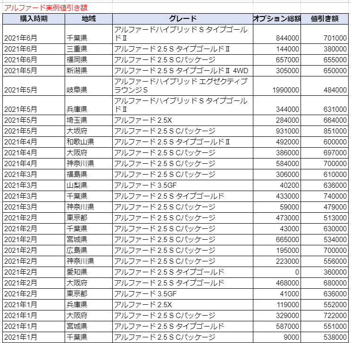Select discount value 740000
The width and height of the screenshot is (351, 343).
(x=325, y=196)
